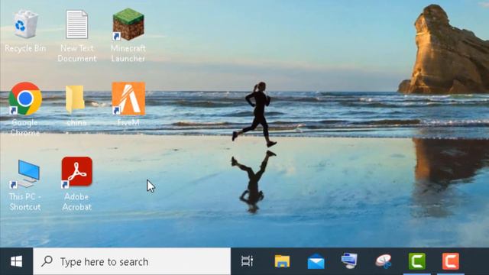Select the Adobe Acrobat shortcut icon
This screenshot has height=275, width=489.
point(76,172)
